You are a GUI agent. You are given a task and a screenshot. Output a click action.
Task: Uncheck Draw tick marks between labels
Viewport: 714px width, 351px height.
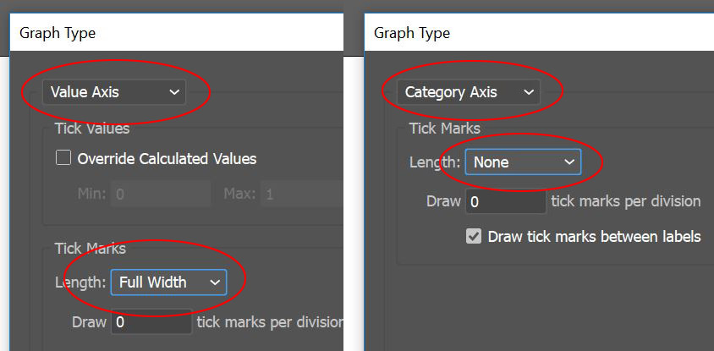pos(474,237)
